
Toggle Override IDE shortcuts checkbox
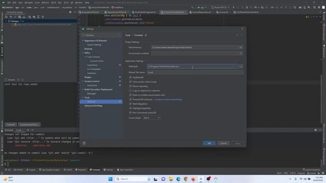pos(130,100)
